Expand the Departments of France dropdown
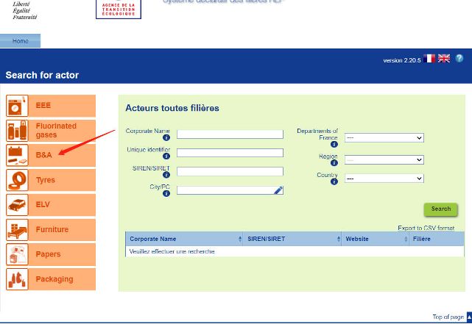 (x=384, y=137)
